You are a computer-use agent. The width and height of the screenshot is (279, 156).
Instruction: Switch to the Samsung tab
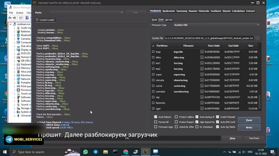click(182, 11)
